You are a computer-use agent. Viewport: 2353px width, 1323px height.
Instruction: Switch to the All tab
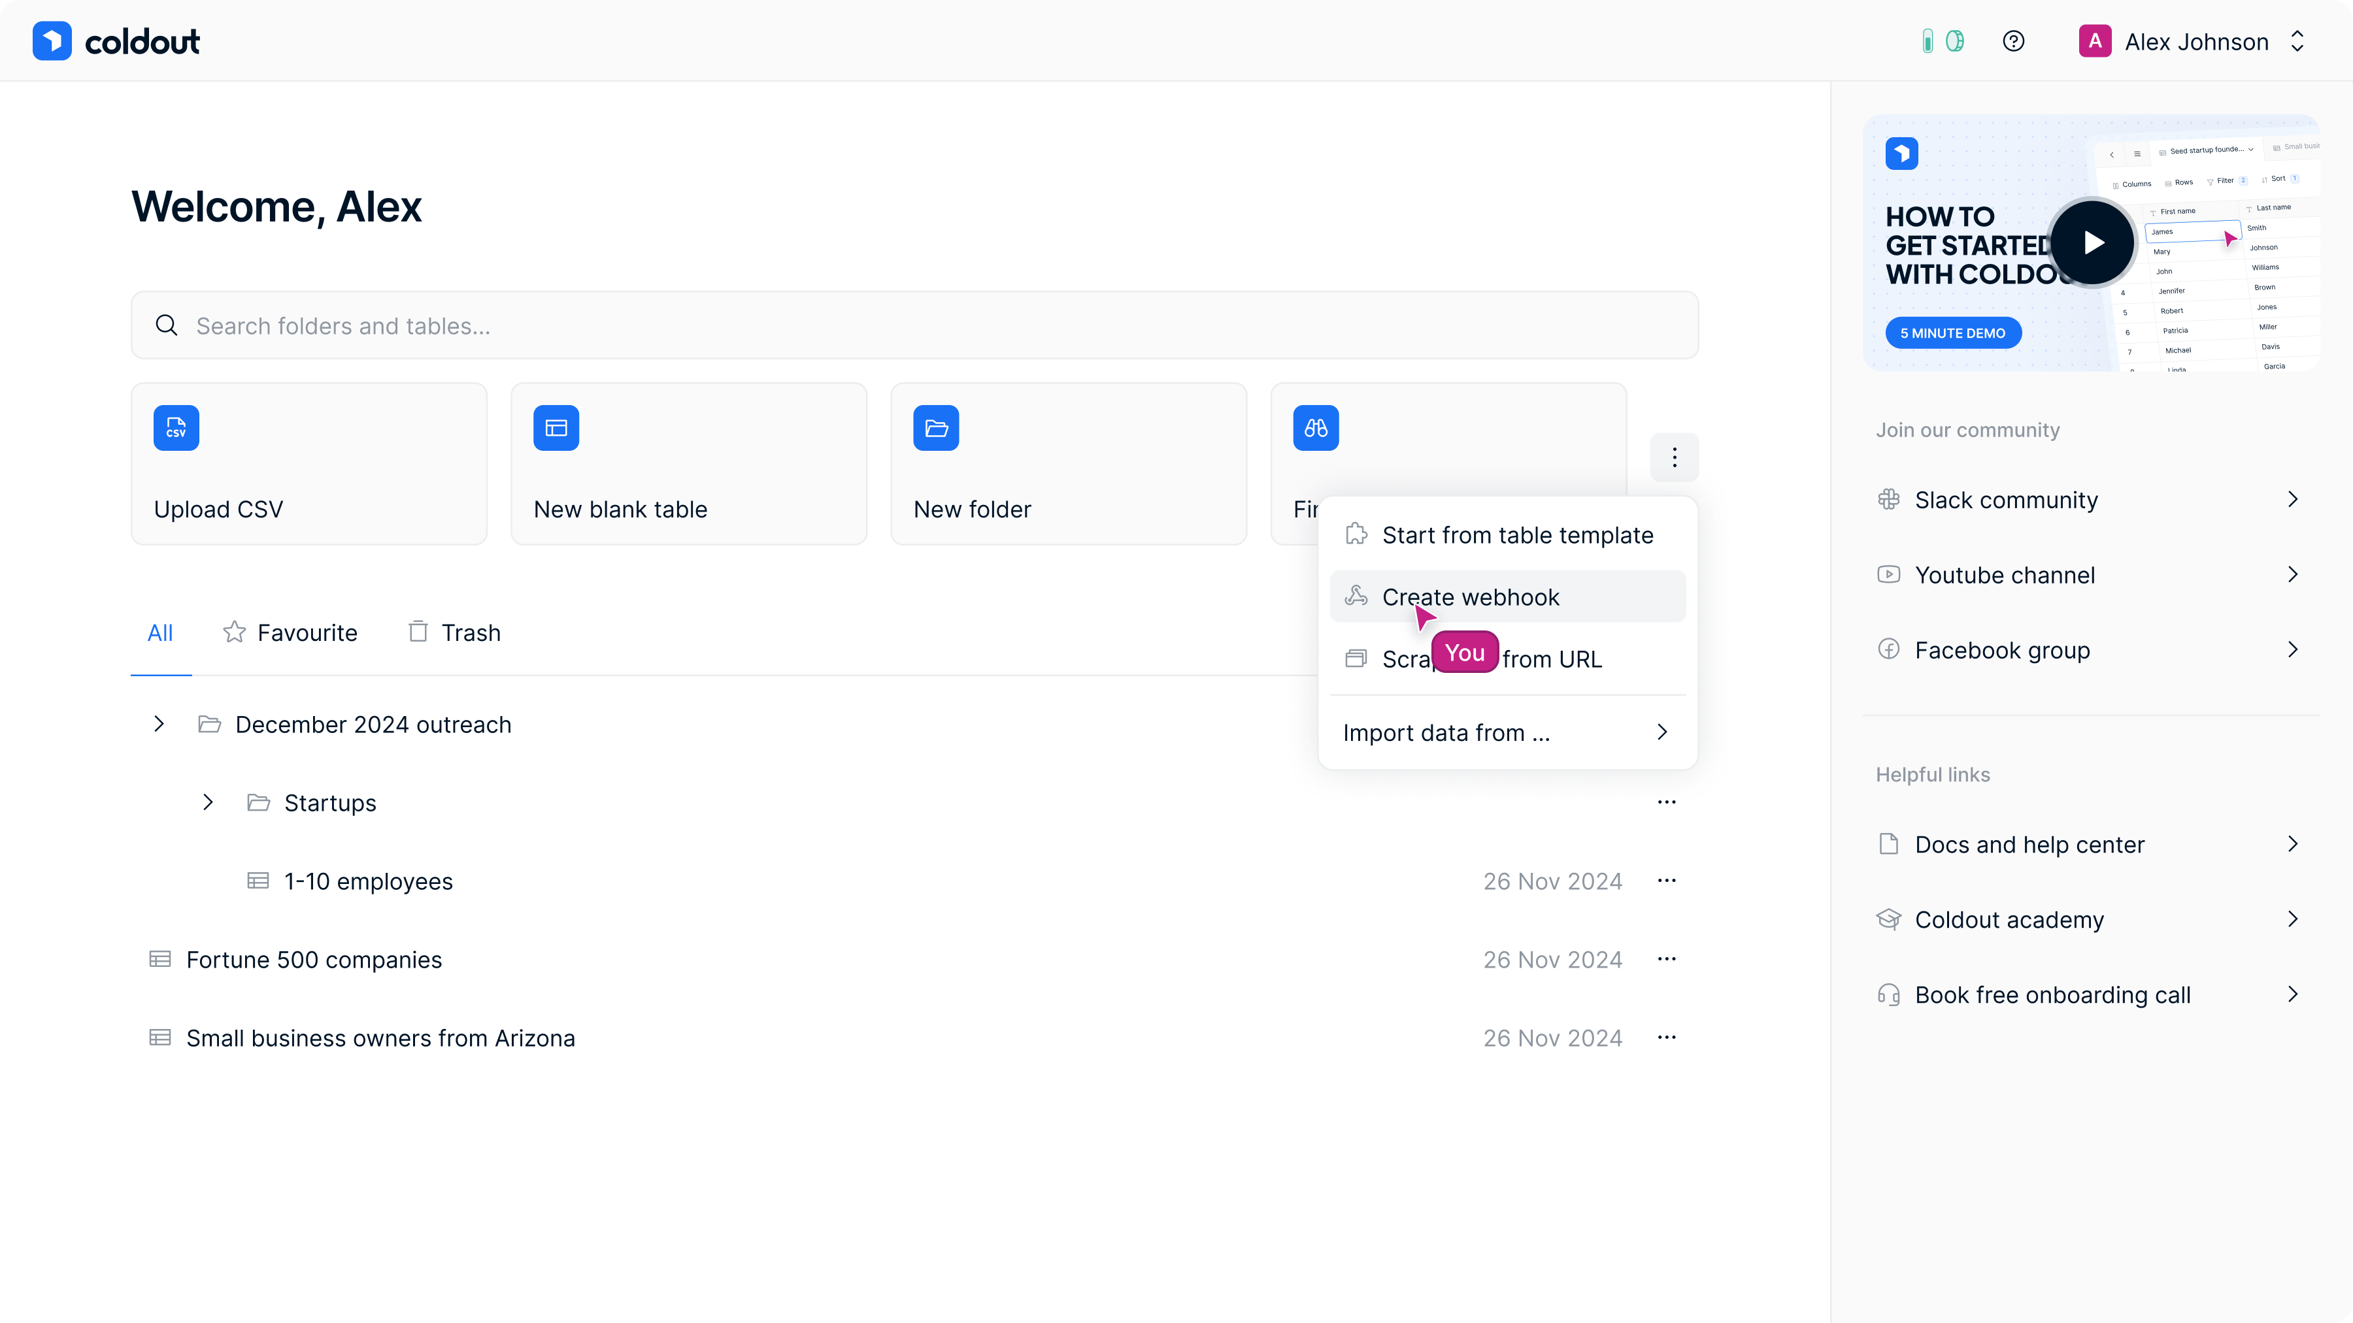click(x=160, y=632)
